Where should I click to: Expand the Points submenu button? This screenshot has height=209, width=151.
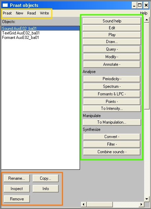click(112, 102)
